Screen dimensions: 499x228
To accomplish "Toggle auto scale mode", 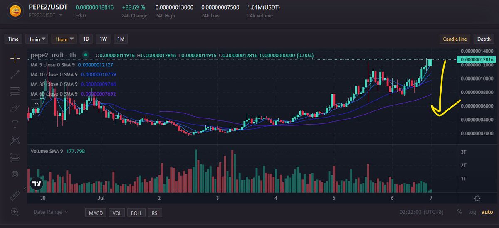I will (x=487, y=212).
